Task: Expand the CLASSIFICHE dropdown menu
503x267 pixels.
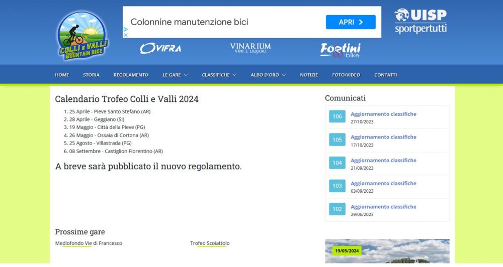Action: (219, 75)
